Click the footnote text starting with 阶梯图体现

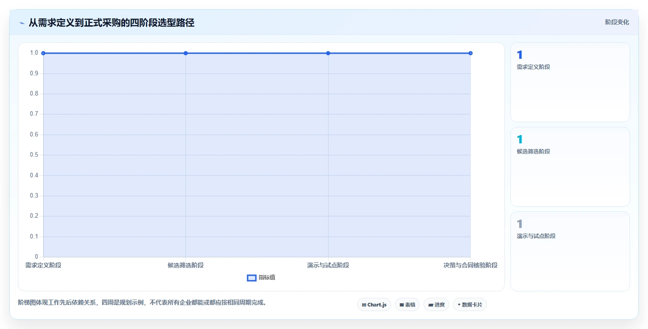click(x=142, y=302)
